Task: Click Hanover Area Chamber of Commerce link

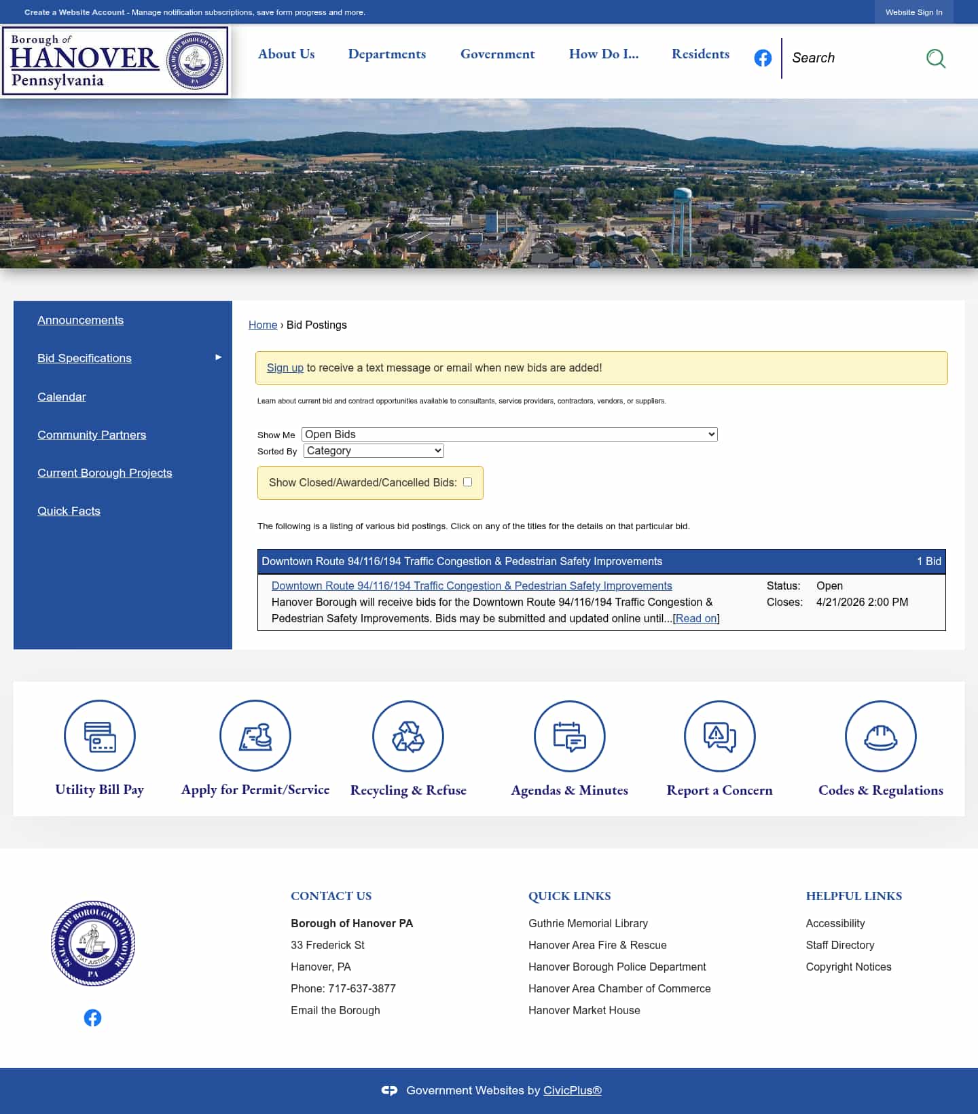Action: point(619,988)
